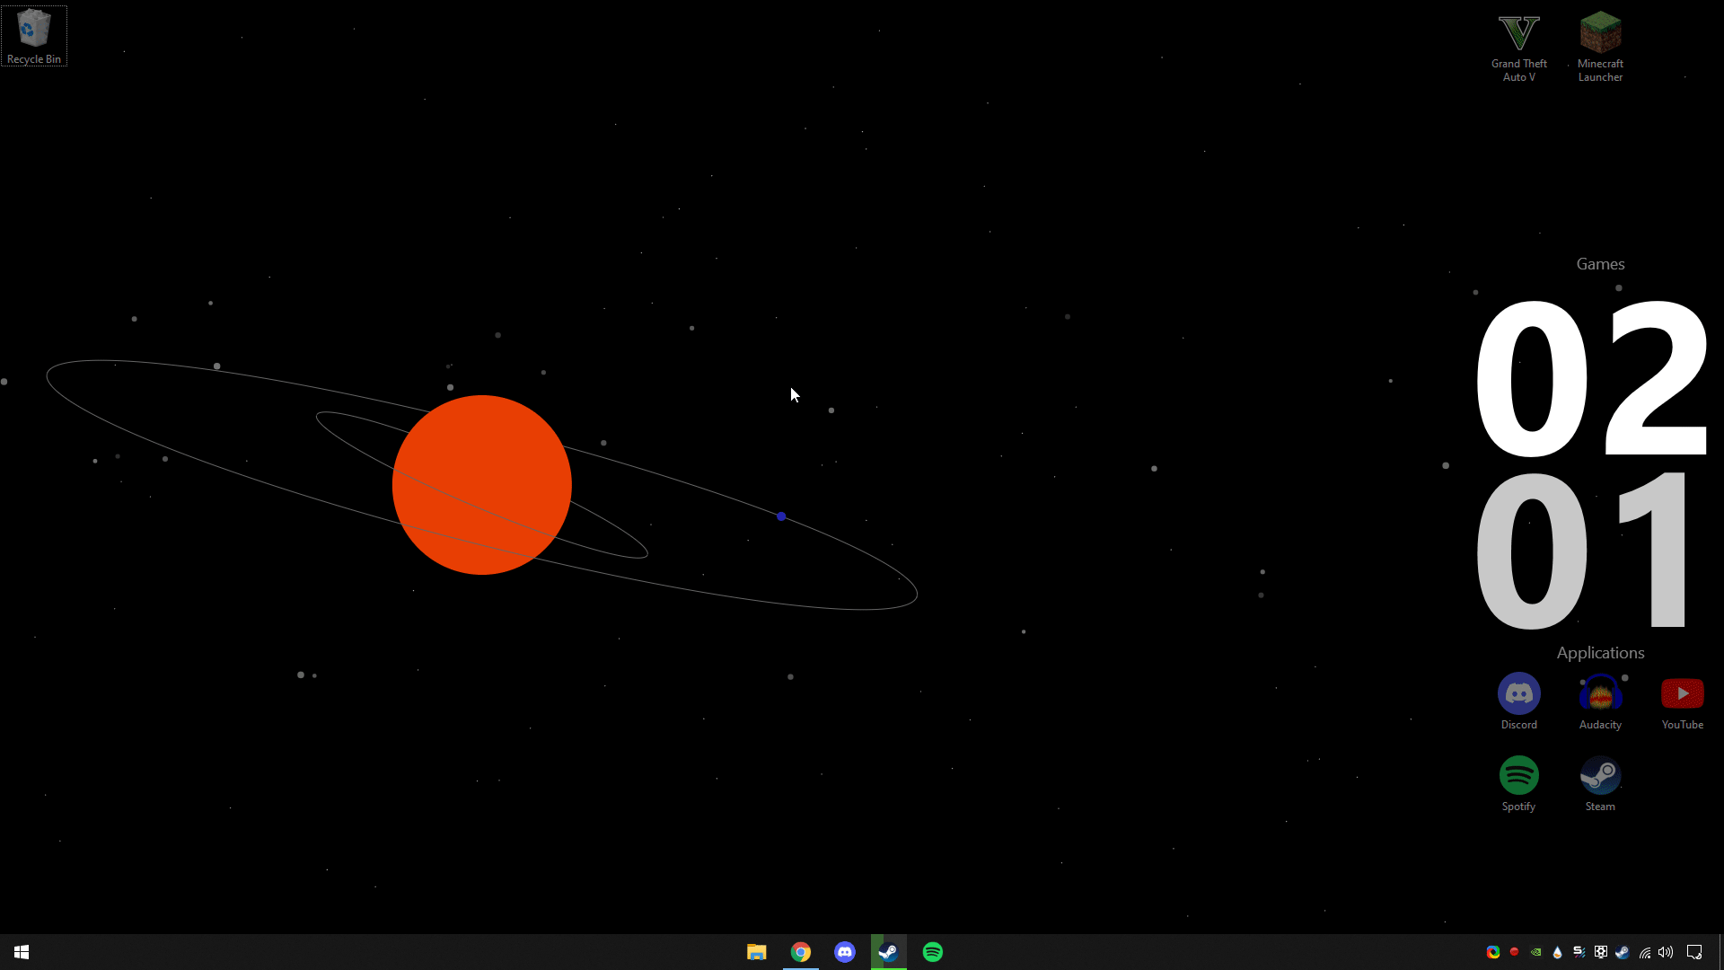Select the Applications section heading
Screen dimensions: 1724x970
pos(1600,653)
